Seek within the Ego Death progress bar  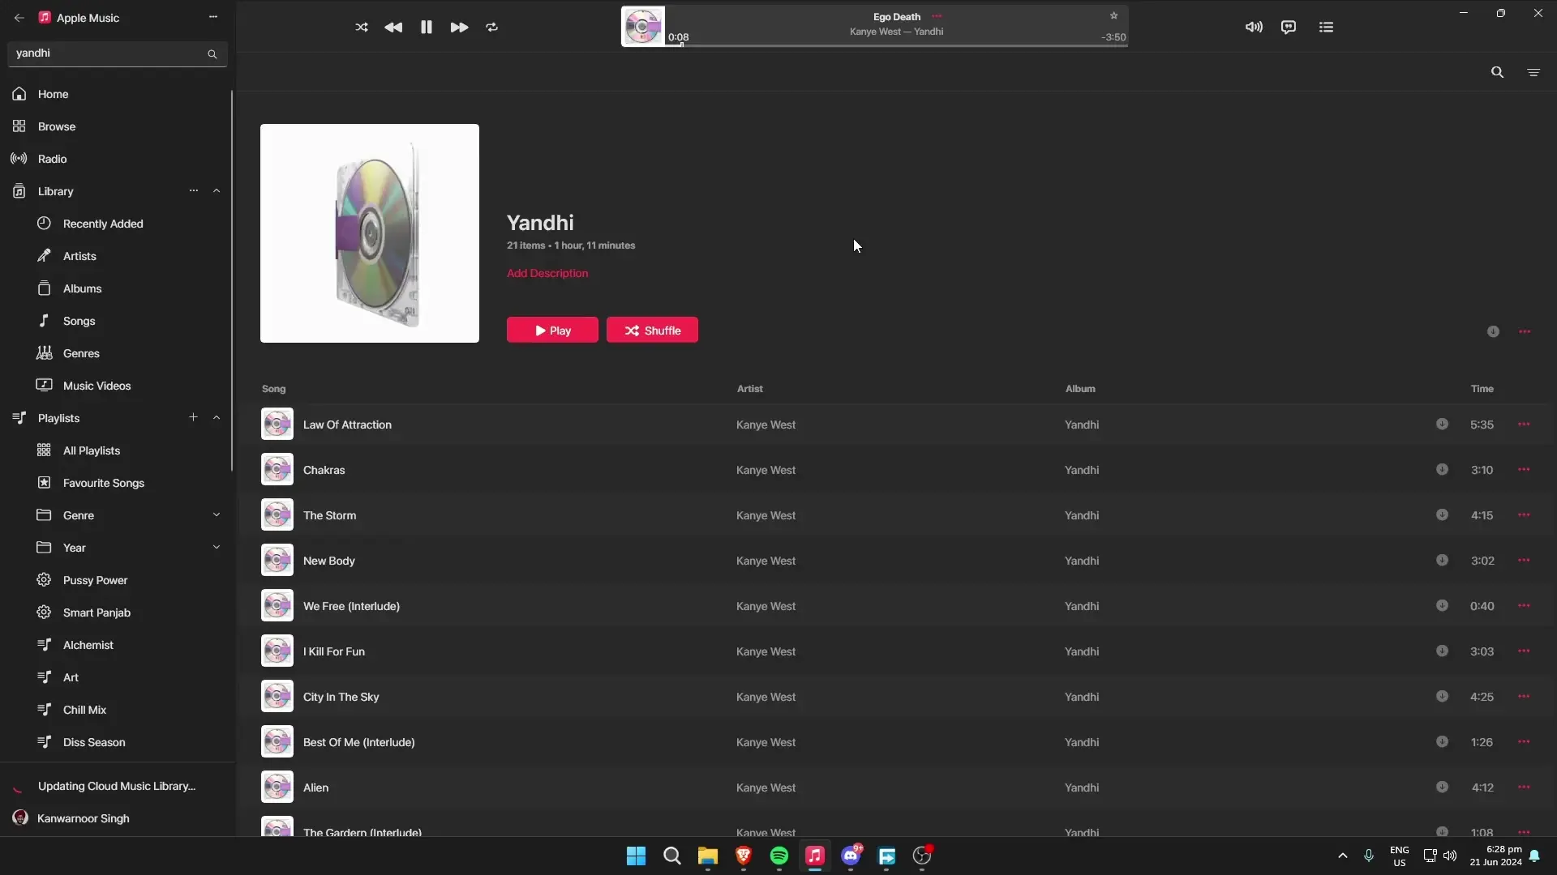896,45
